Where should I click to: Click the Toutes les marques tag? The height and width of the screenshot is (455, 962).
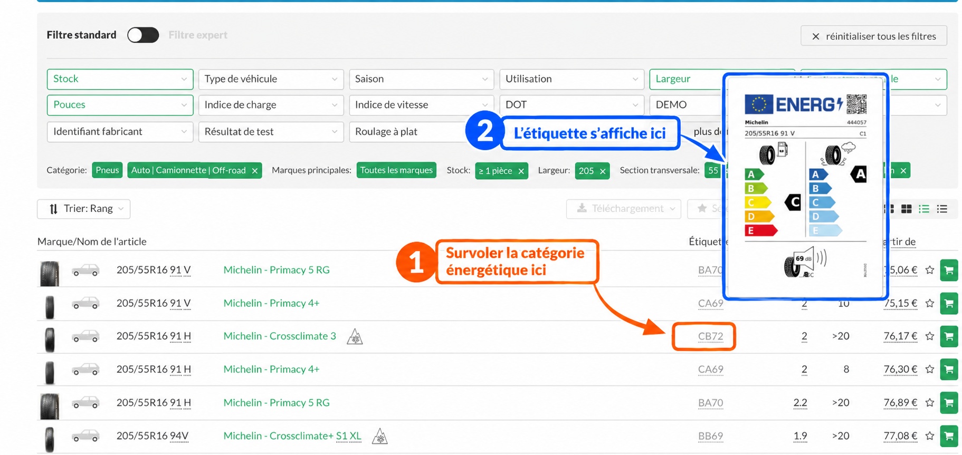(x=396, y=170)
